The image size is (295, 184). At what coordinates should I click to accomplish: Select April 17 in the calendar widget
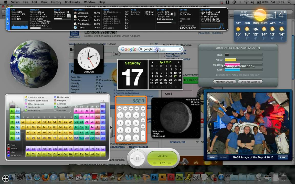point(175,76)
